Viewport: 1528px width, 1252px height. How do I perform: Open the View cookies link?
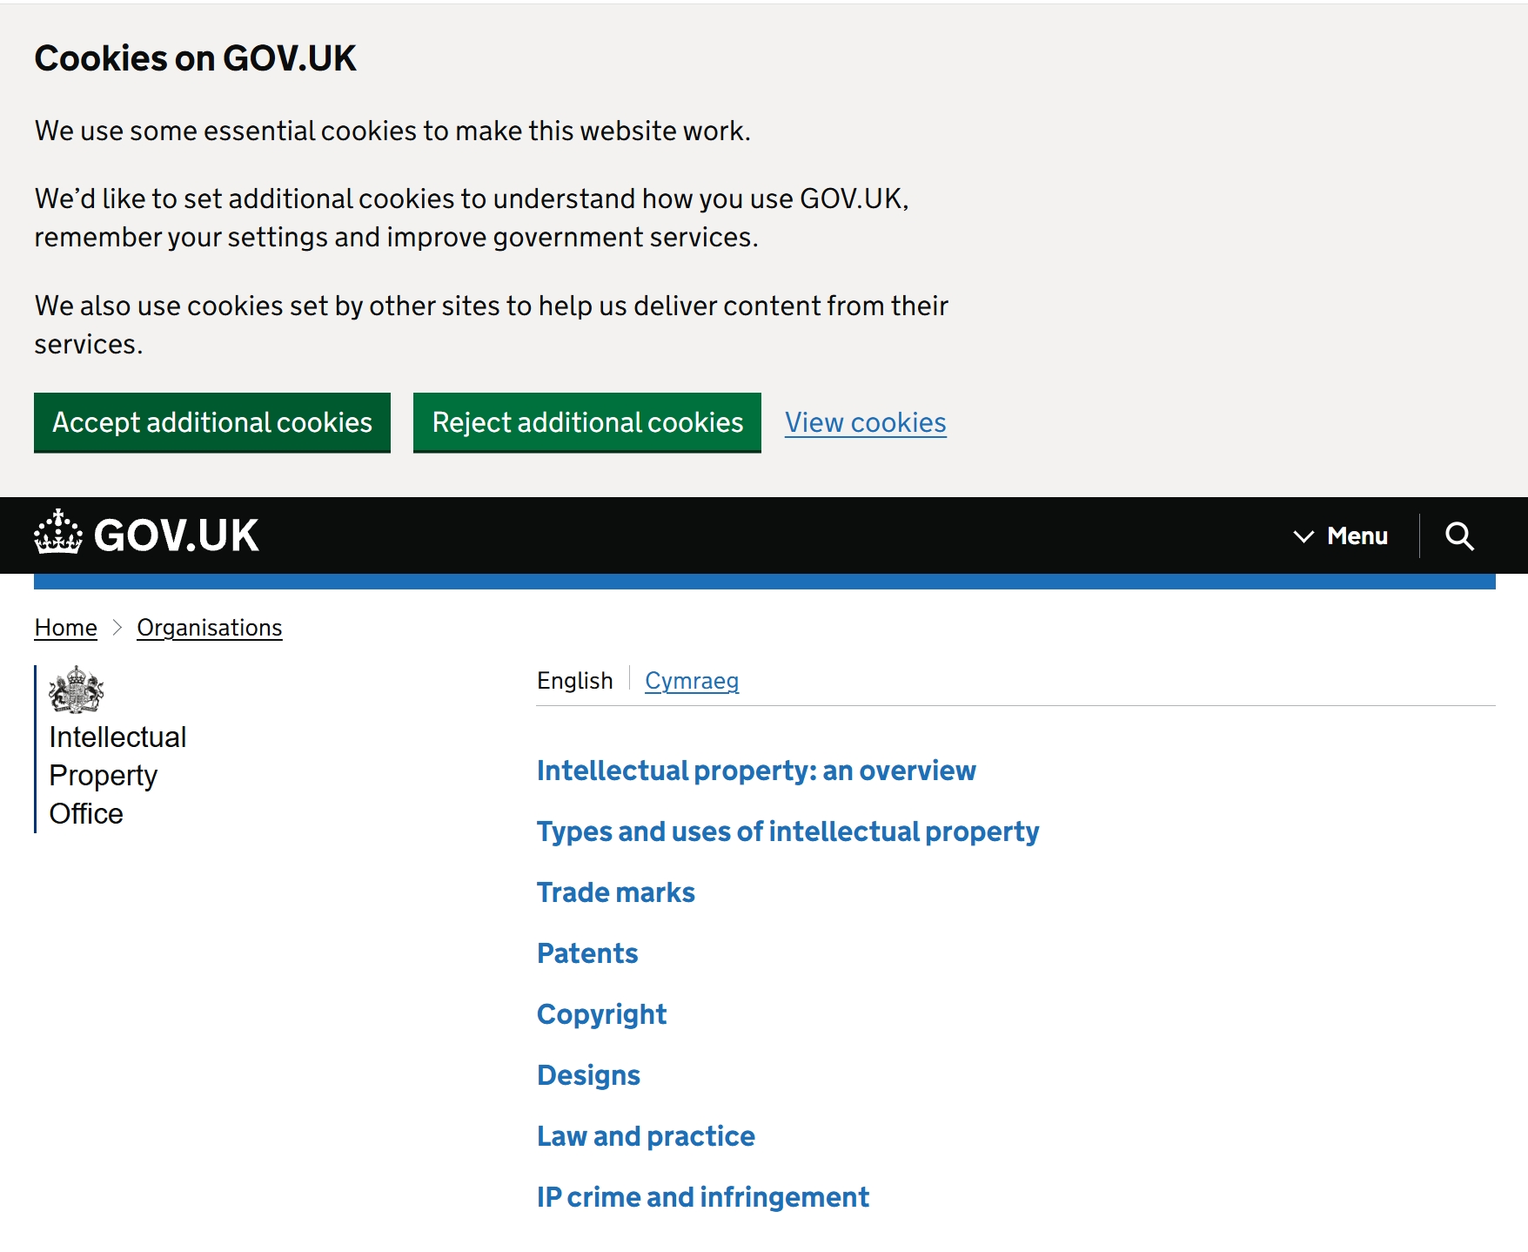coord(865,423)
